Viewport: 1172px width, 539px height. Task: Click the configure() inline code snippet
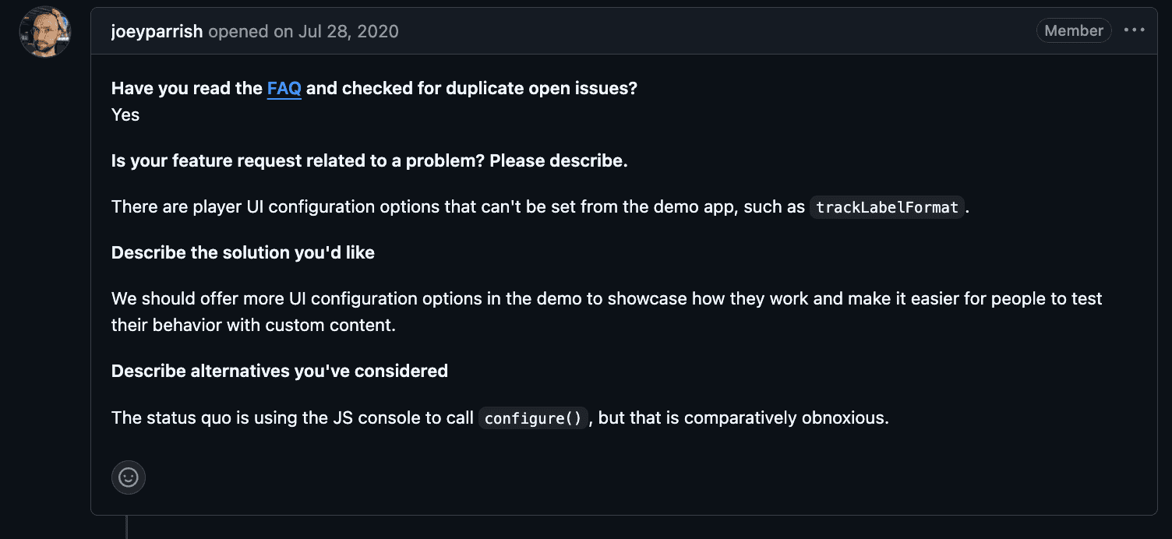533,418
